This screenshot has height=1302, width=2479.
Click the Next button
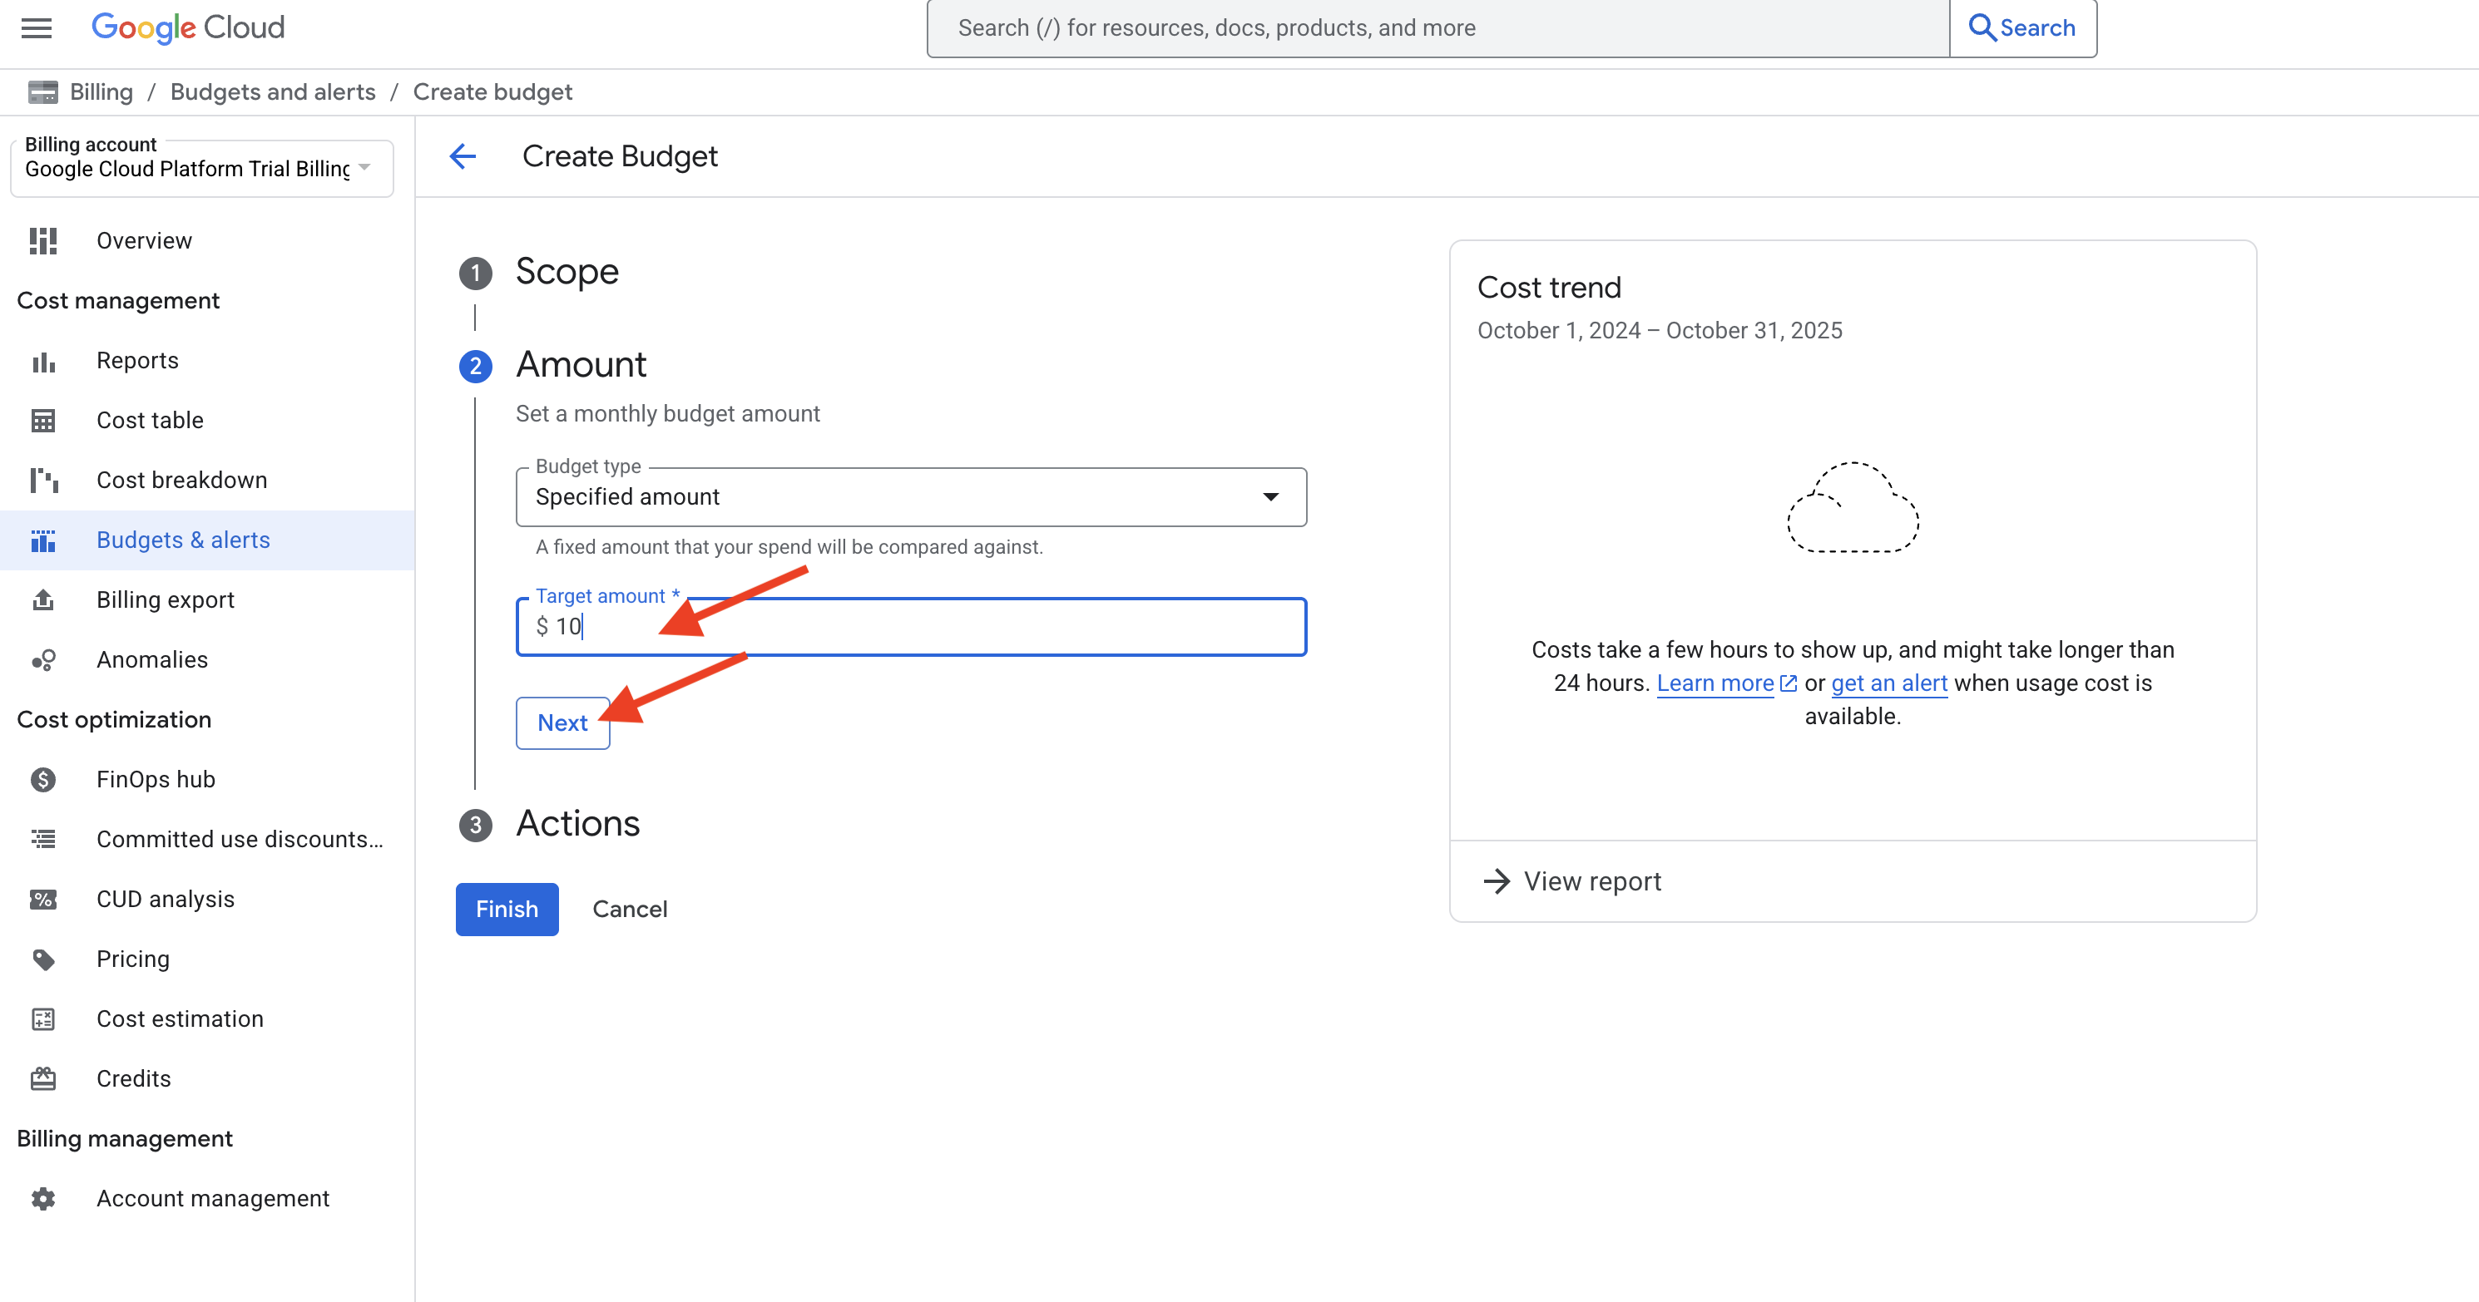pyautogui.click(x=562, y=723)
